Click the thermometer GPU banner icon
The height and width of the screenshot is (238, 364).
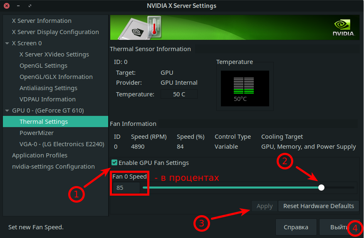[x=154, y=27]
